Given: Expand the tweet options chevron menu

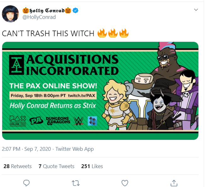Looking at the screenshot, I should (196, 10).
